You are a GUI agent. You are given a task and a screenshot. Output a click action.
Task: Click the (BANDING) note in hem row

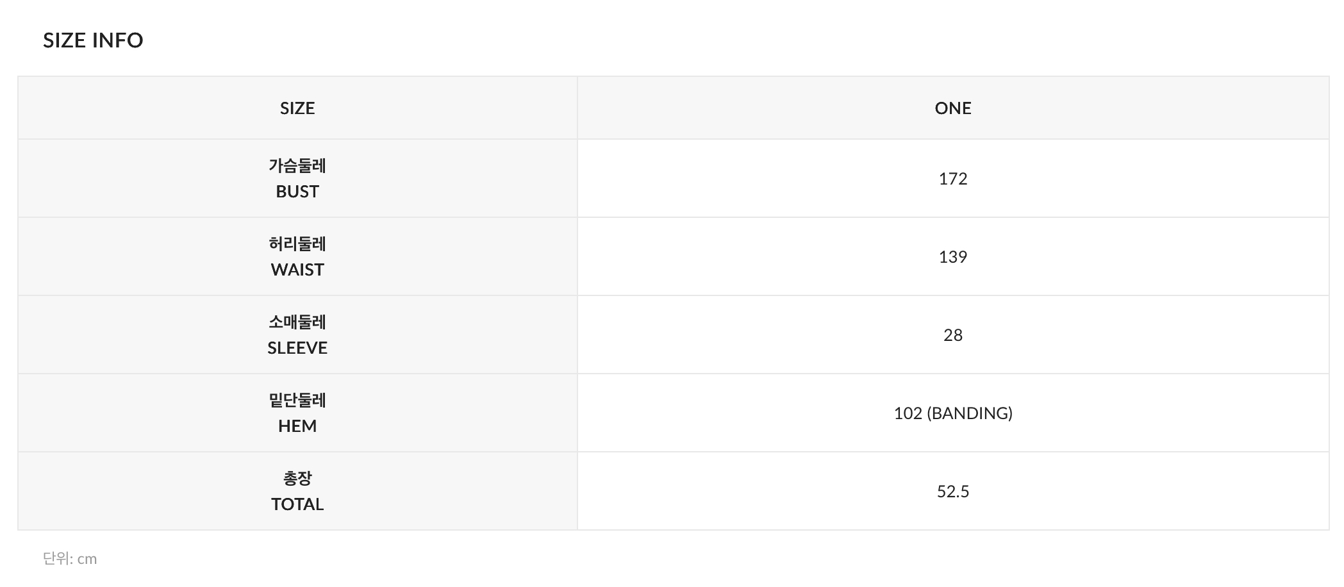[970, 413]
